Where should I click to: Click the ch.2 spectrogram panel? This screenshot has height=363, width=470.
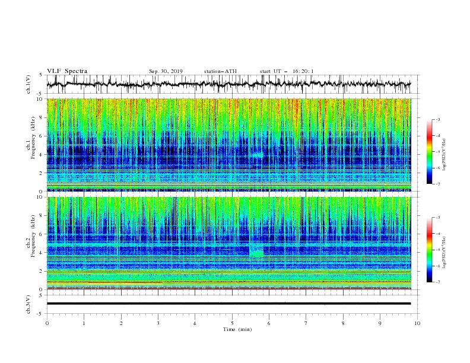(228, 243)
